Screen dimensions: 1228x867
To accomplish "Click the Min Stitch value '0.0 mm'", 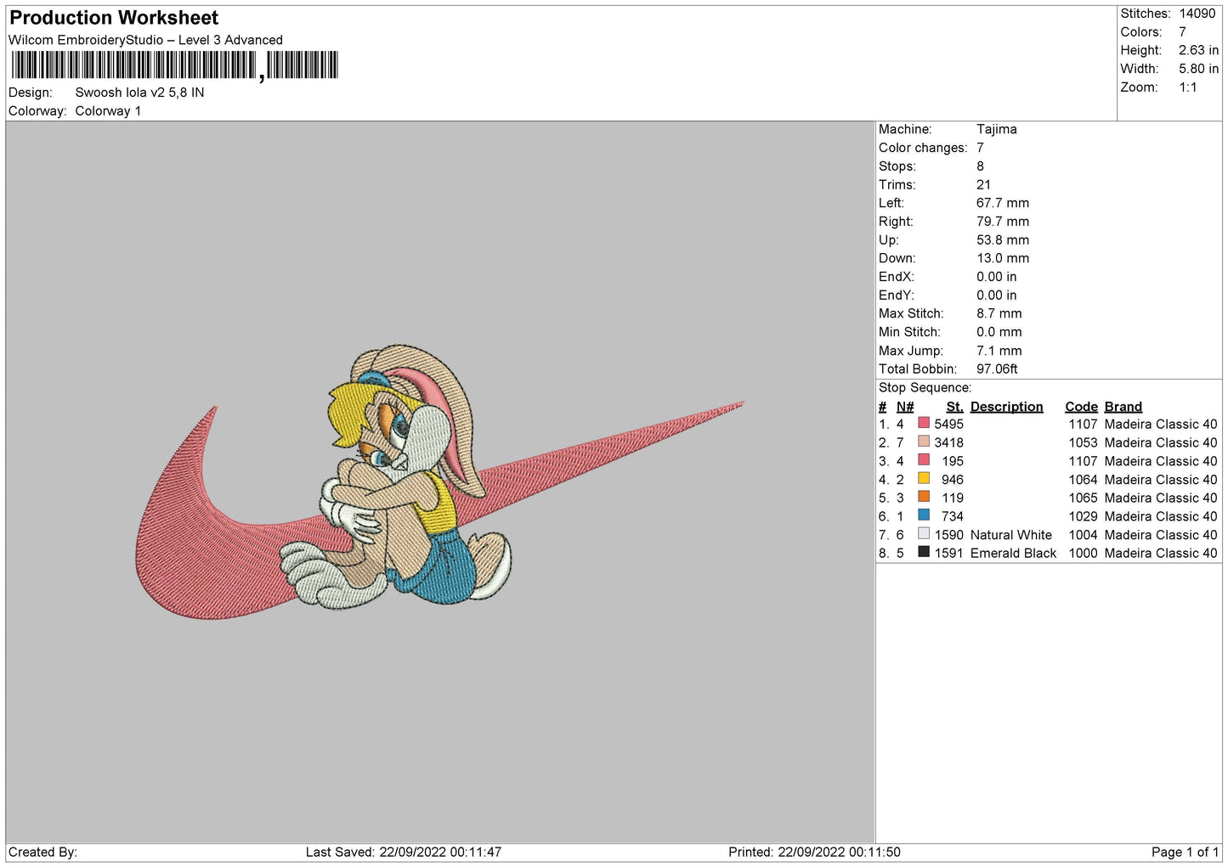I will (999, 332).
